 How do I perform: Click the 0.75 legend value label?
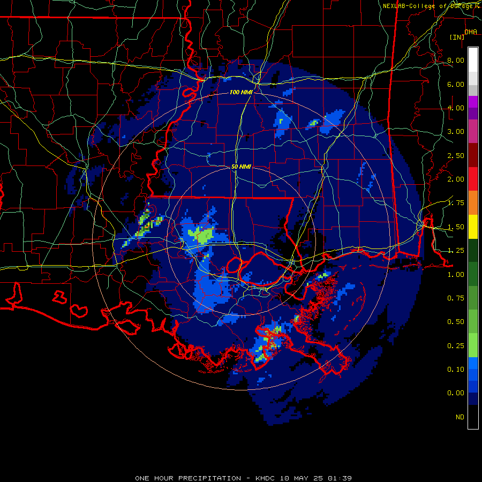coord(456,298)
